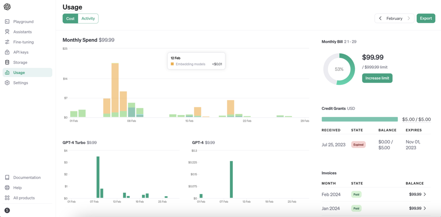This screenshot has width=441, height=217.
Task: Open the user avatar at sidebar bottom
Action: 7,210
